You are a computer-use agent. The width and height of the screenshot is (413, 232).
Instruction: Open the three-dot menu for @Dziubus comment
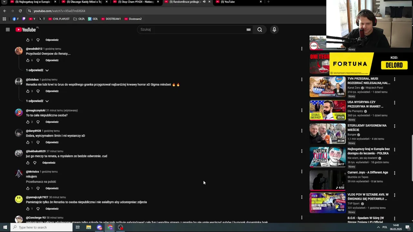pyautogui.click(x=302, y=79)
